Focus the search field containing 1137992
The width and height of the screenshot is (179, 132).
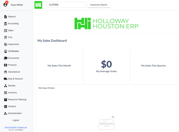(x=66, y=5)
